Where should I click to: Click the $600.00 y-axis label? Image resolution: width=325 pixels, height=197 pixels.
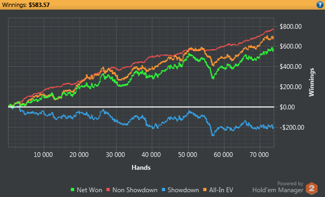(x=291, y=46)
